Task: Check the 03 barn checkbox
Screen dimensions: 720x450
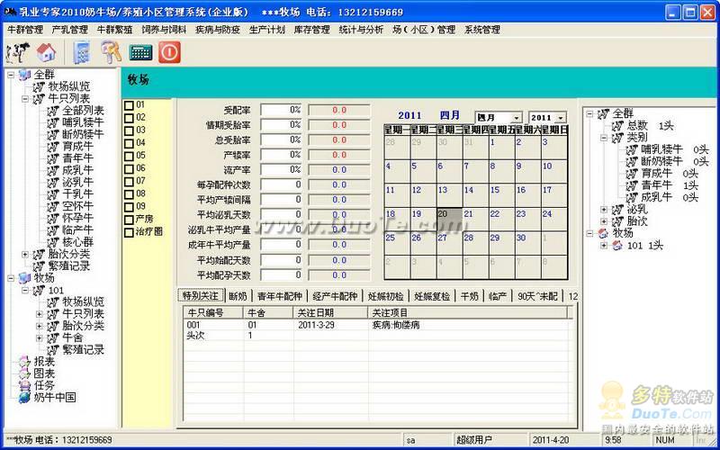Action: (129, 130)
